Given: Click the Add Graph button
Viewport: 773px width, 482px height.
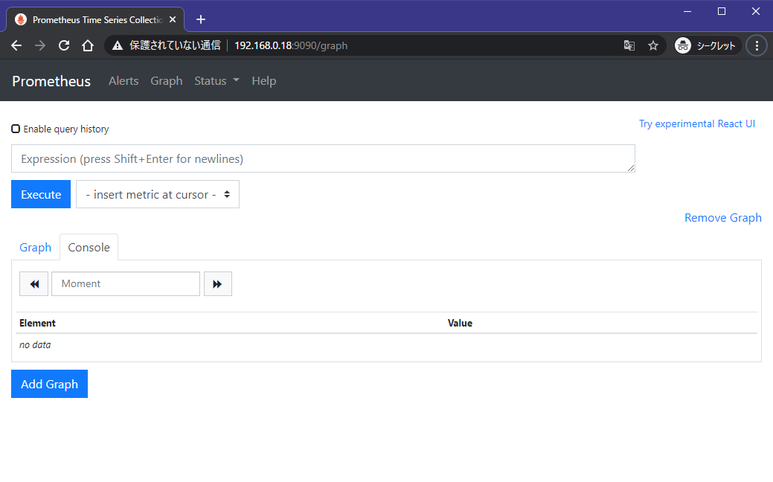Looking at the screenshot, I should [49, 384].
